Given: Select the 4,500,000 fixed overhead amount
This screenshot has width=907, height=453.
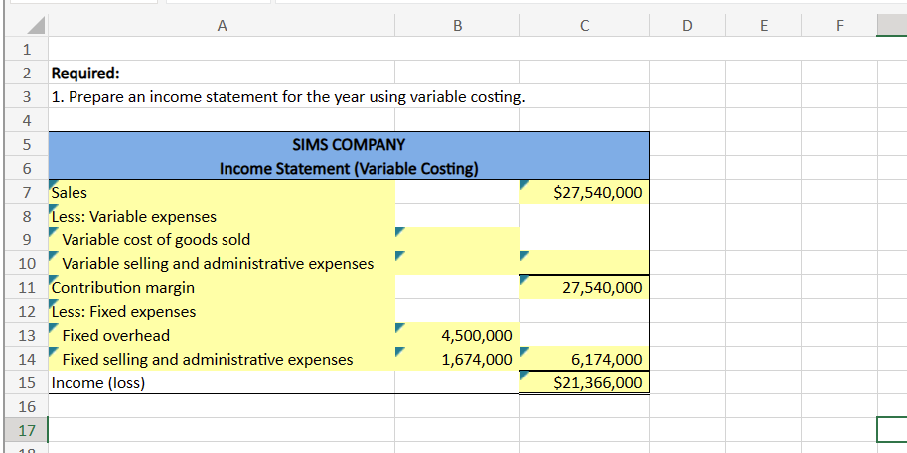Looking at the screenshot, I should pyautogui.click(x=457, y=335).
